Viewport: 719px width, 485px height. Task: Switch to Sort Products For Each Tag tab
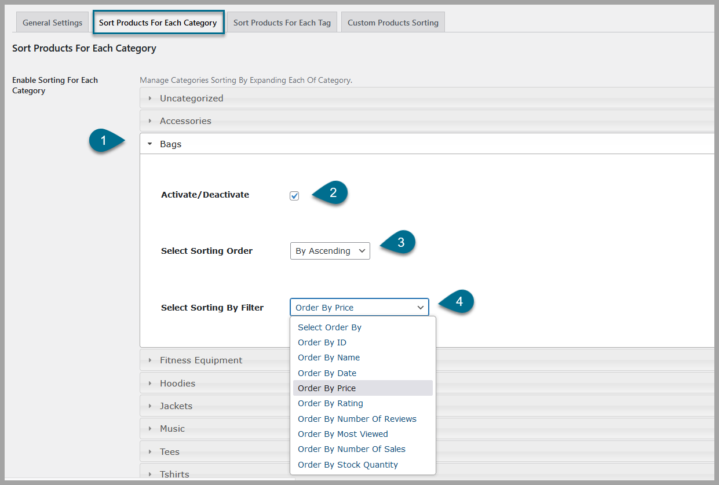click(282, 23)
